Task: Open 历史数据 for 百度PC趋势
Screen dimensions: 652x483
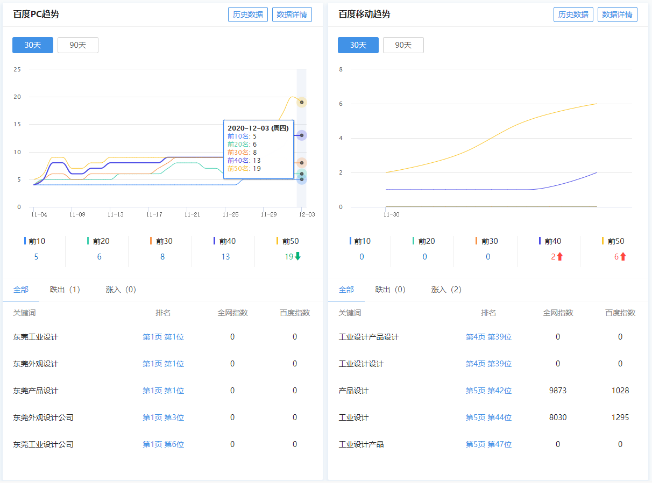Action: 248,15
